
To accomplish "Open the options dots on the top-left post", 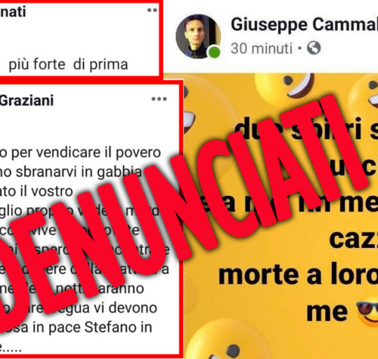I will (152, 10).
